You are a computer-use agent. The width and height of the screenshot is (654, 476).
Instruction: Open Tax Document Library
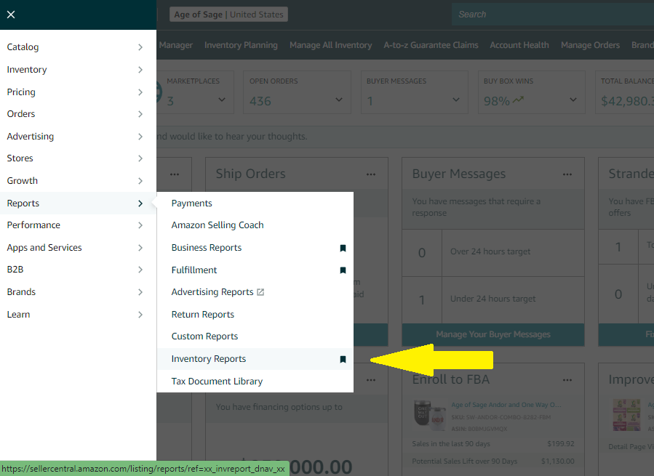255,382
